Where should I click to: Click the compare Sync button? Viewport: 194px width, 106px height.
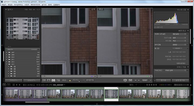pyautogui.click(x=90, y=80)
